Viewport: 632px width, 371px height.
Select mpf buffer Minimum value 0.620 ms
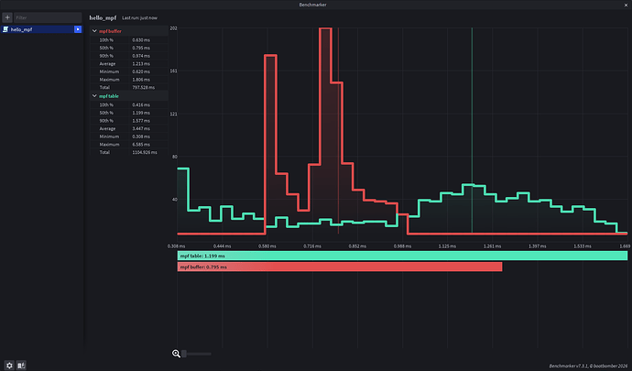click(x=141, y=71)
